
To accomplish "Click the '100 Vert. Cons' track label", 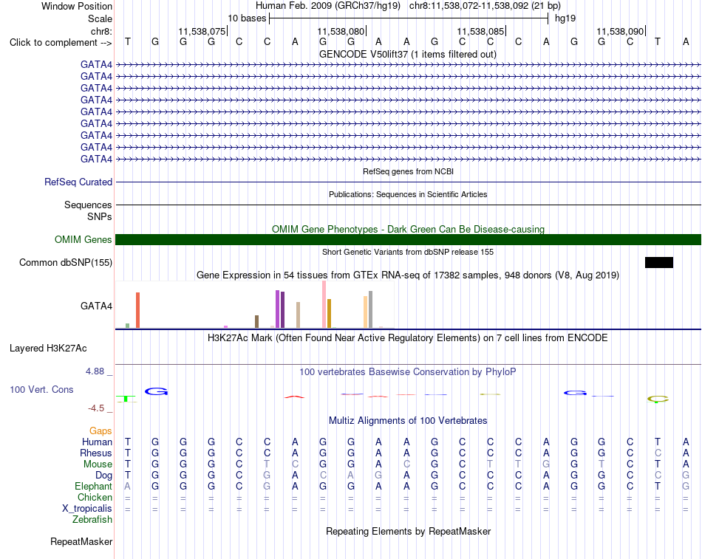I will (x=41, y=389).
